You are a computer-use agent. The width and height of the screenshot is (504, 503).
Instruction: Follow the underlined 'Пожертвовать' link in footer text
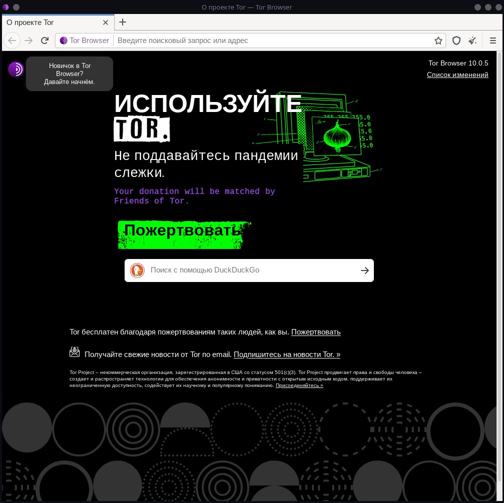(x=316, y=332)
